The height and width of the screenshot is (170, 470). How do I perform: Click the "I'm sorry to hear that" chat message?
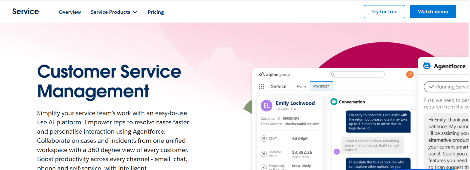coord(378,122)
